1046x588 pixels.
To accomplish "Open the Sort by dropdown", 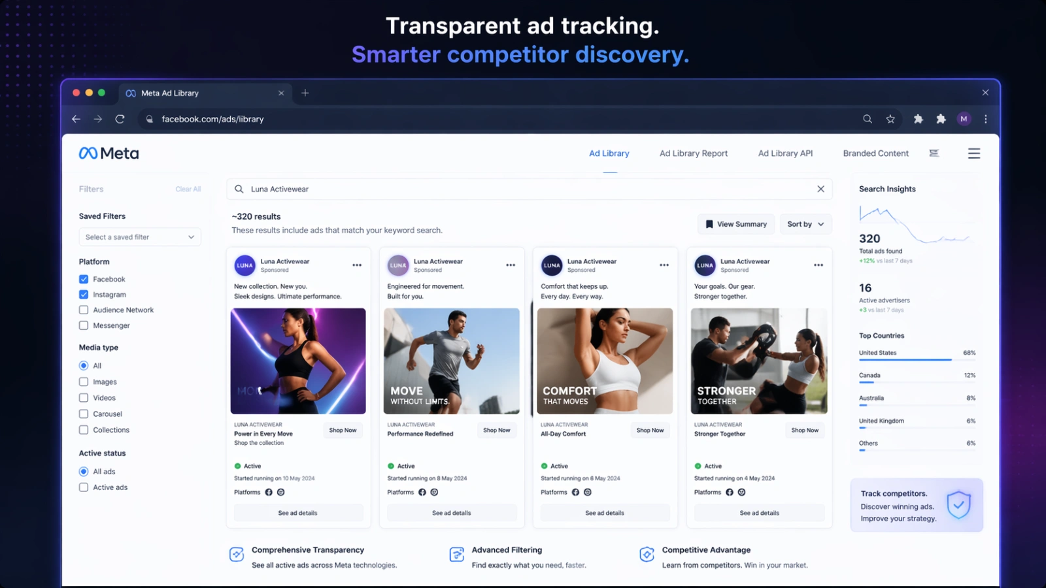I will (x=805, y=224).
